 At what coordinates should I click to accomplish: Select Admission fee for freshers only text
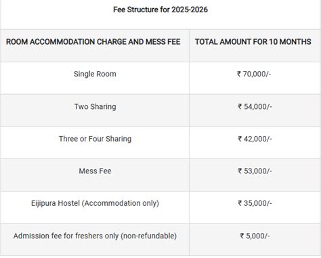click(95, 236)
